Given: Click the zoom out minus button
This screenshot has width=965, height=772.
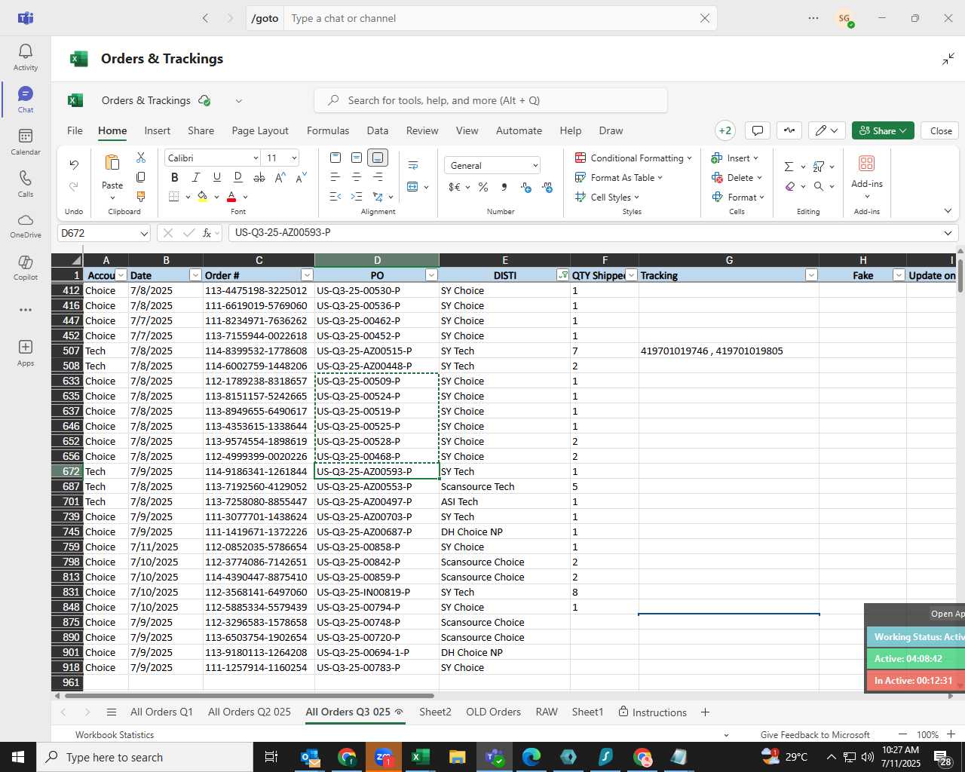Looking at the screenshot, I should pyautogui.click(x=902, y=734).
